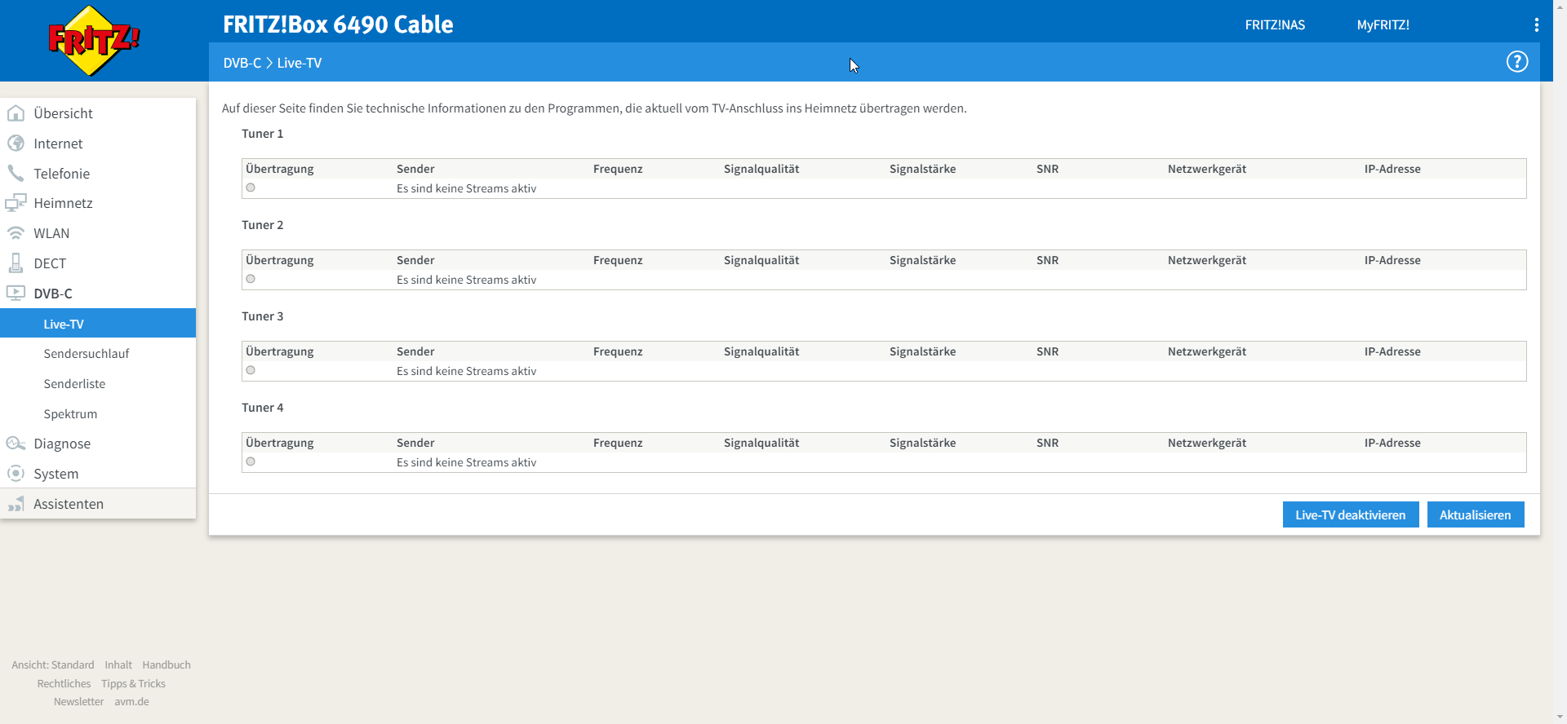Open the WLAN menu entry
Screen dimensions: 1567x724
[98, 233]
